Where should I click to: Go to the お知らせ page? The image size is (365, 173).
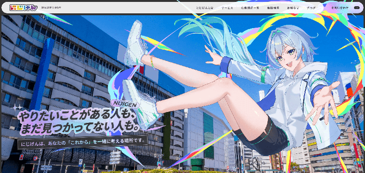click(293, 8)
